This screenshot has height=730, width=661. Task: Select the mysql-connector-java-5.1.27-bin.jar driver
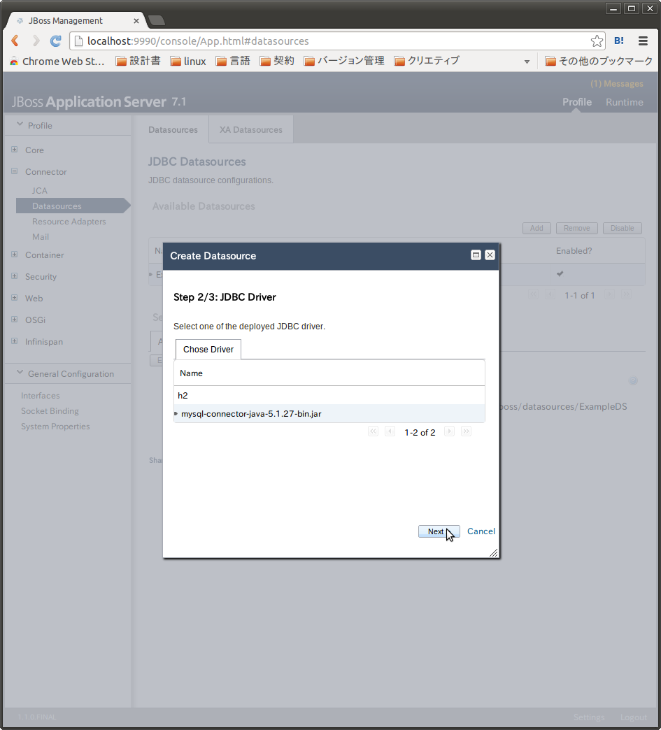tap(329, 413)
